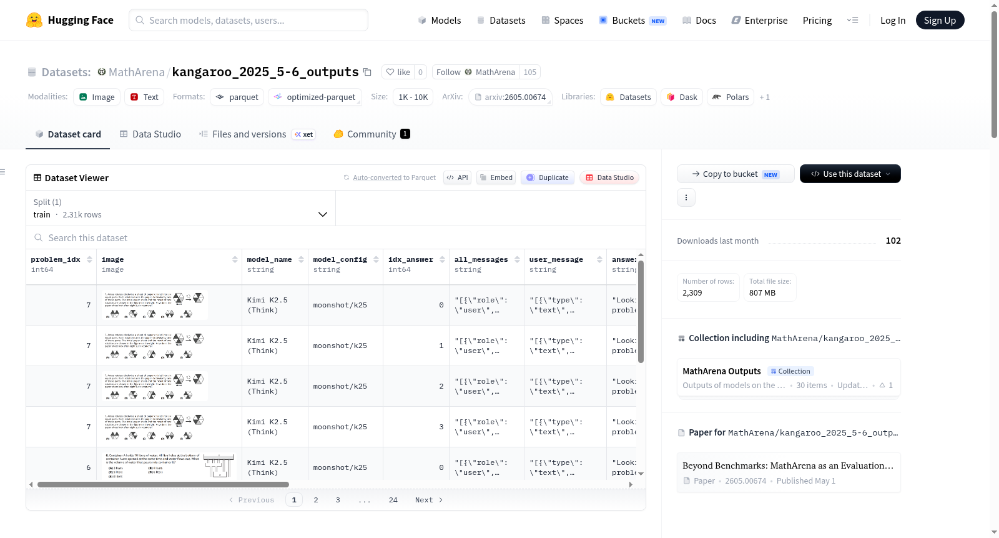
Task: Click the page vertical scrollbar
Action: pos(994,74)
